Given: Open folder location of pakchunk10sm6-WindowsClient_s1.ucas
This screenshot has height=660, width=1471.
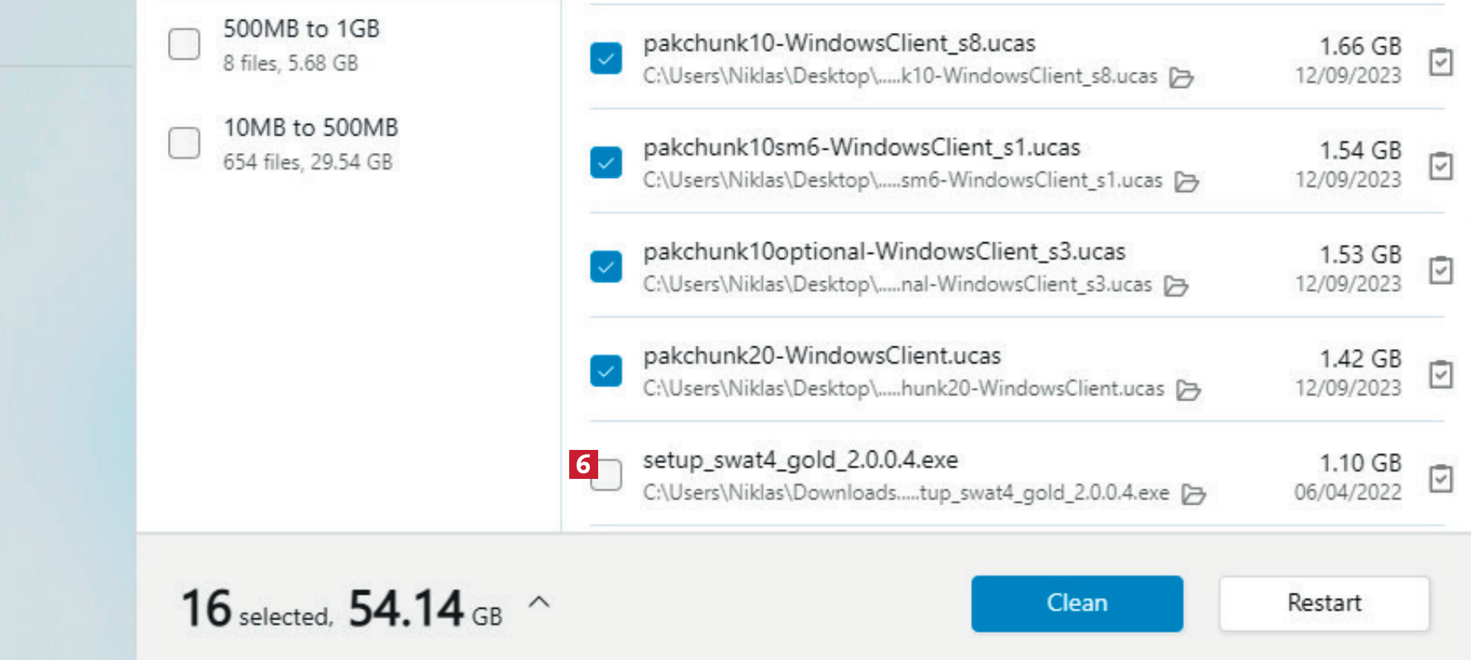Looking at the screenshot, I should coord(1186,182).
